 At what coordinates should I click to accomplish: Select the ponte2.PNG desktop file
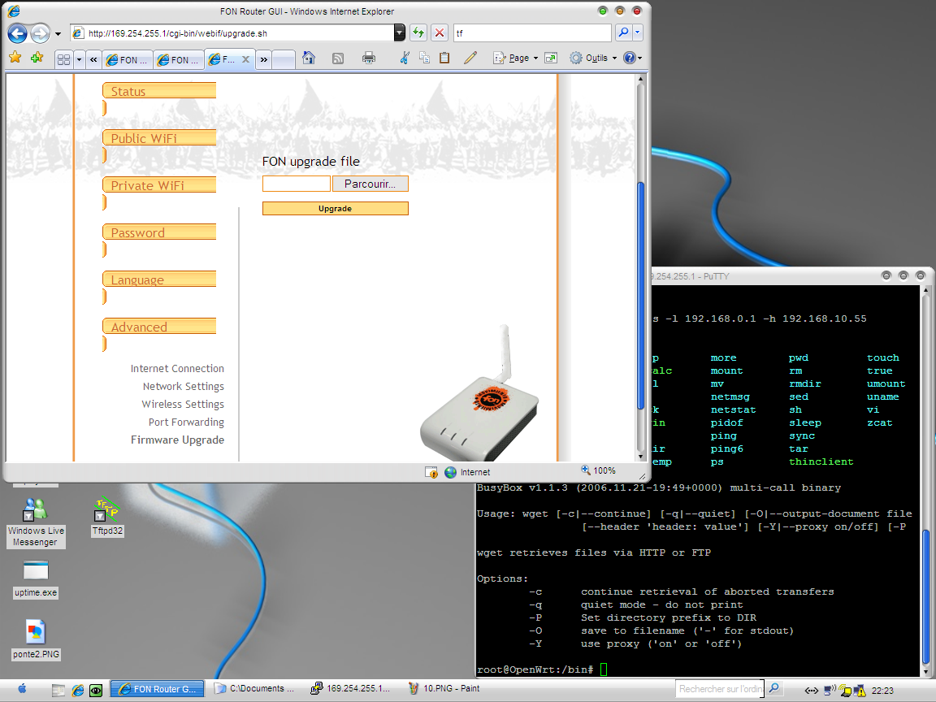coord(36,639)
